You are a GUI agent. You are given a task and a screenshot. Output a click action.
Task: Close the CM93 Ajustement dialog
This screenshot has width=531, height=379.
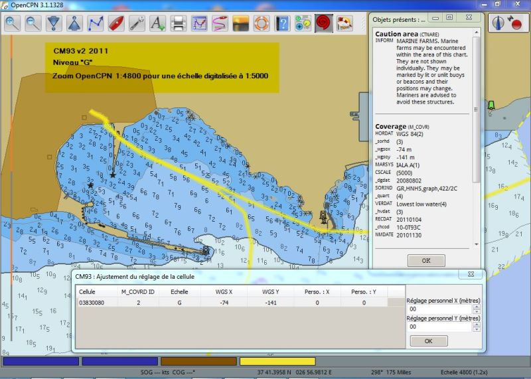[x=471, y=274]
